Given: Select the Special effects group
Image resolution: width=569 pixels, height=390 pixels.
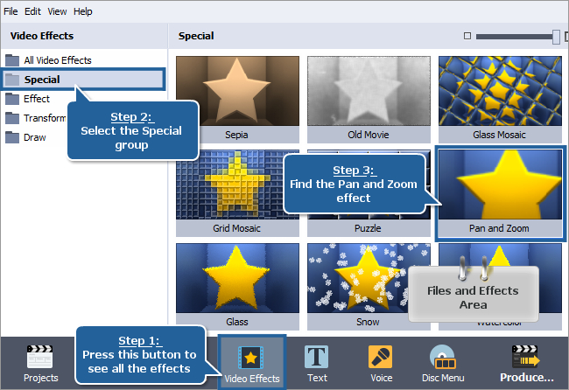Looking at the screenshot, I should coord(83,80).
